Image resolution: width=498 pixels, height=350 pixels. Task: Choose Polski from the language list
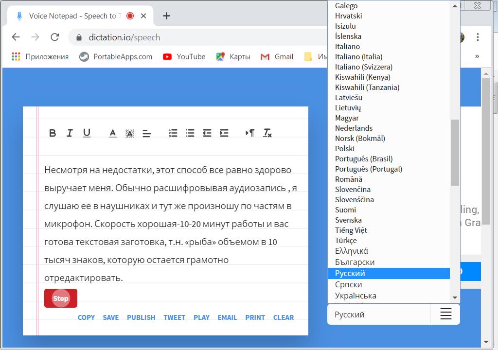pos(345,148)
